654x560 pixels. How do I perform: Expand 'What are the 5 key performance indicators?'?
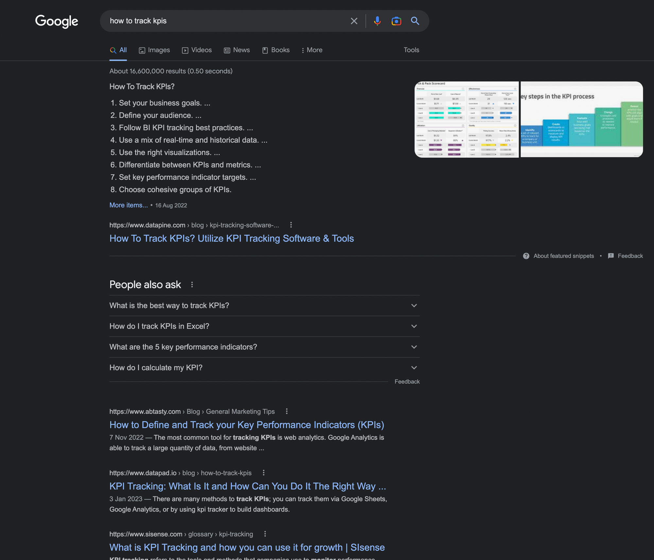point(414,347)
